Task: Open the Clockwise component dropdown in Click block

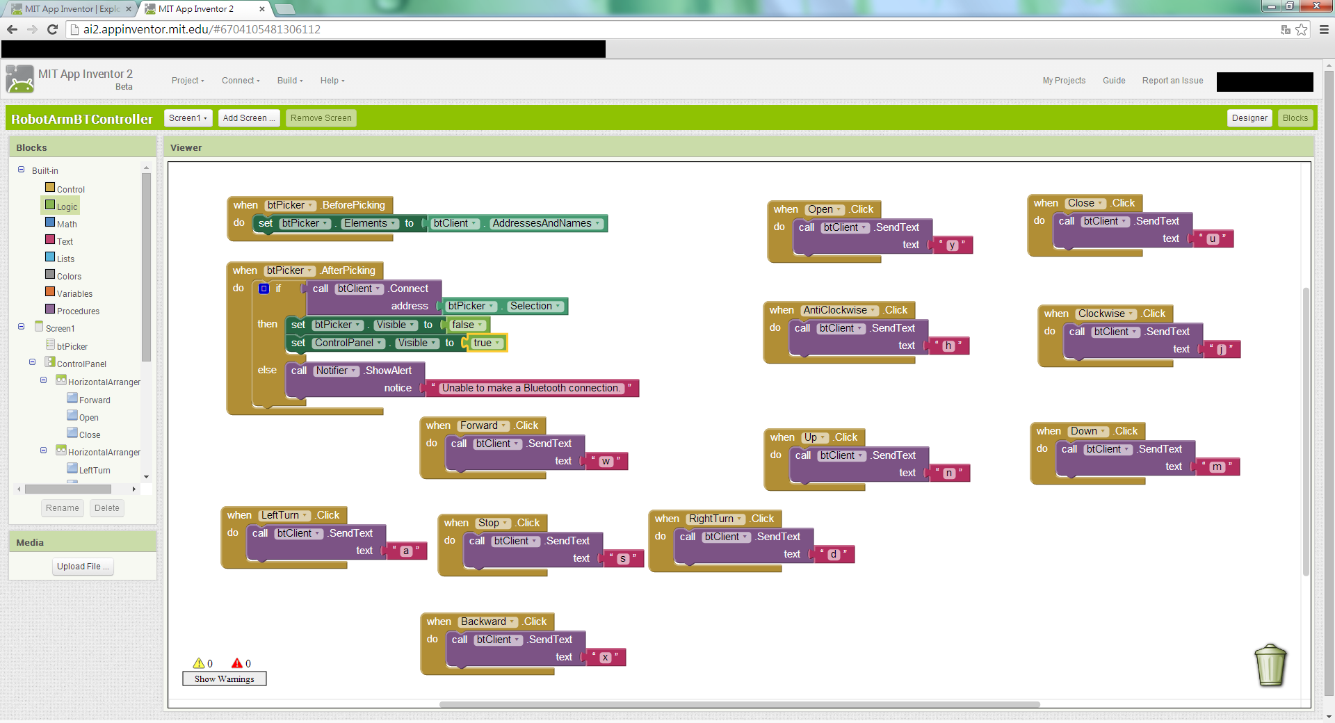Action: click(1131, 314)
